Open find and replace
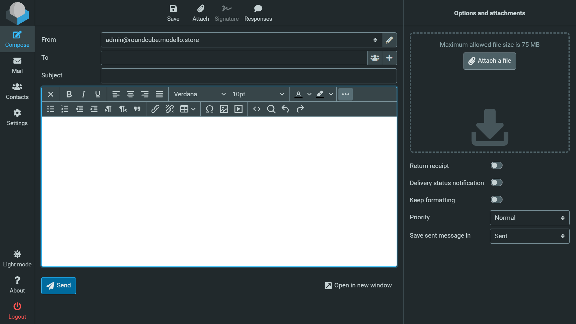Viewport: 576px width, 324px height. pyautogui.click(x=271, y=109)
